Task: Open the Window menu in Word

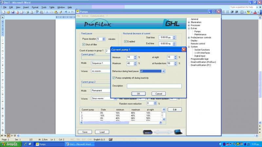Action: (61, 7)
